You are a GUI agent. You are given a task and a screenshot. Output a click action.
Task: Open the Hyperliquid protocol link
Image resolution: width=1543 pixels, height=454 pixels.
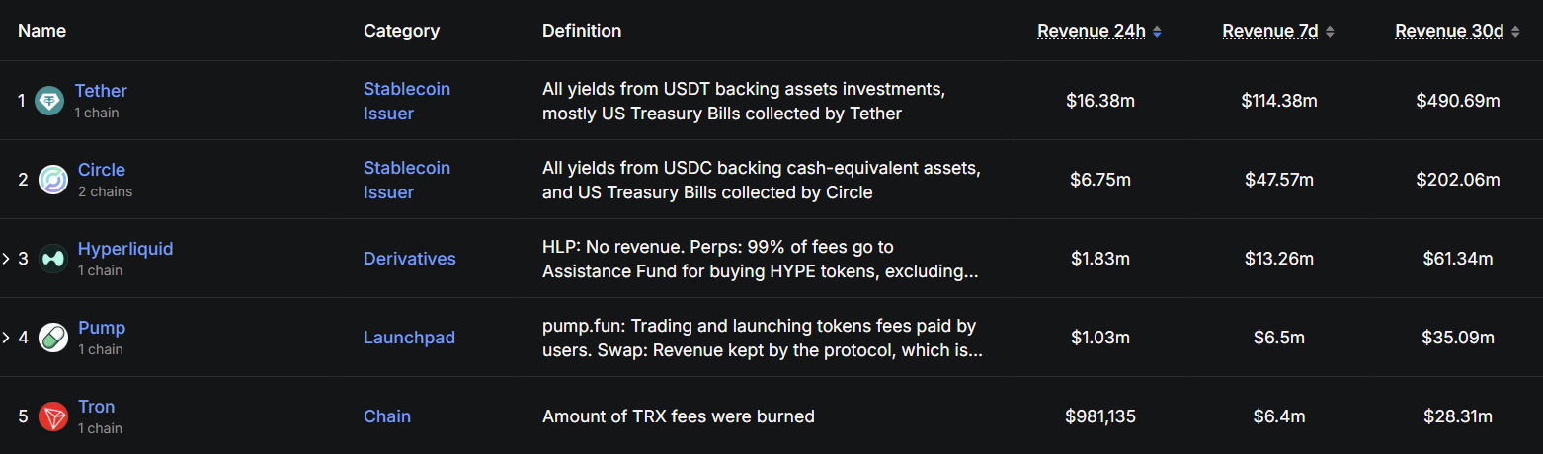coord(125,249)
